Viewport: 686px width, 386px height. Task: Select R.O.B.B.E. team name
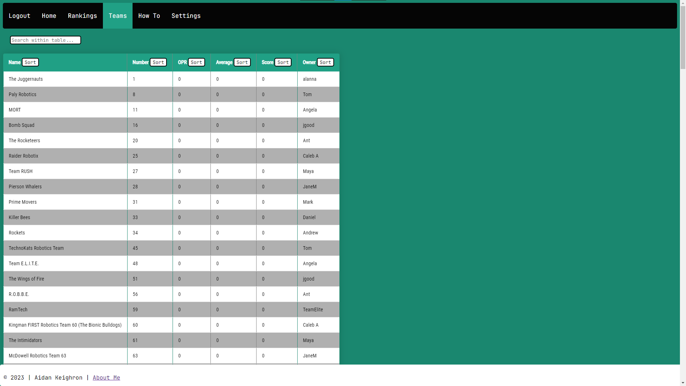tap(19, 294)
